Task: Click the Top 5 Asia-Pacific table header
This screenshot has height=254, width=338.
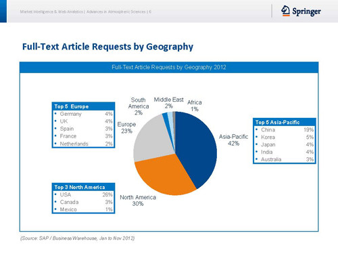Action: 285,122
